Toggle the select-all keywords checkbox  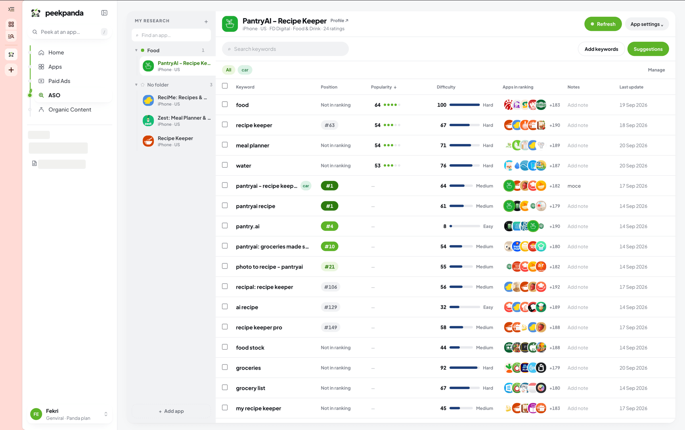click(x=225, y=86)
